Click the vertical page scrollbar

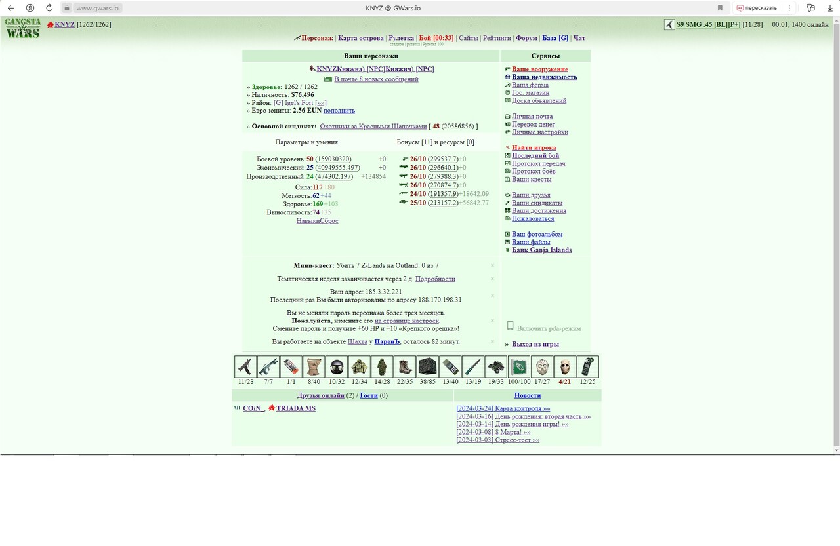(x=836, y=235)
